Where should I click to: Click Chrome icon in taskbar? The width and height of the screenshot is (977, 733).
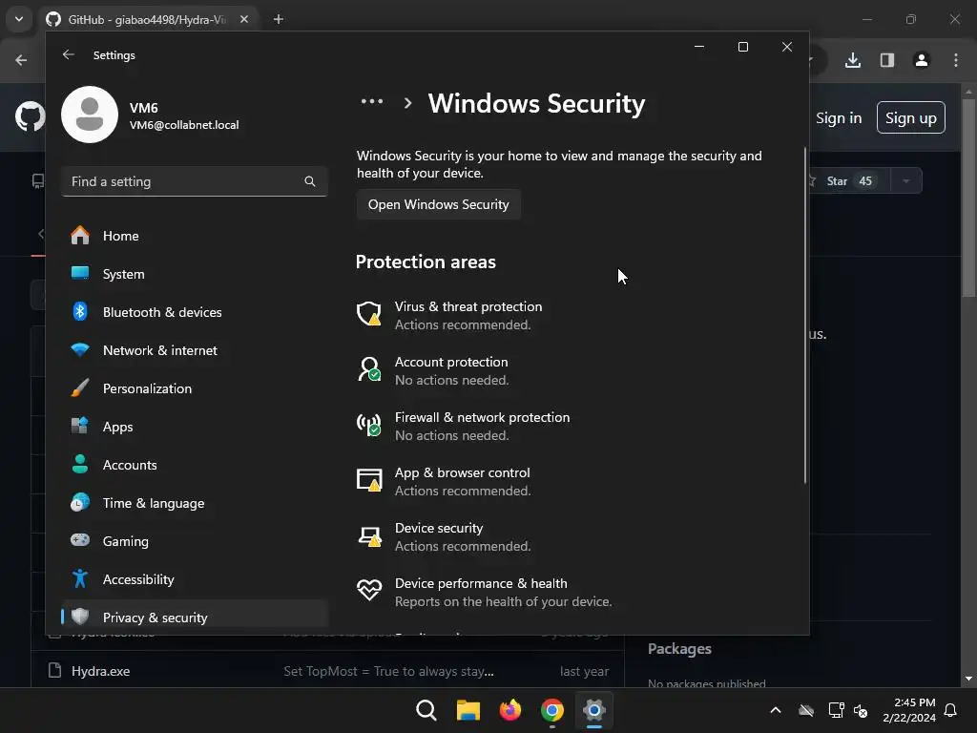pos(552,710)
